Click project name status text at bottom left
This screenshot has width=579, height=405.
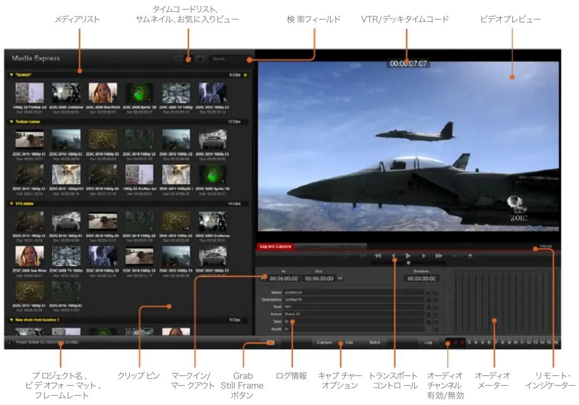click(47, 343)
